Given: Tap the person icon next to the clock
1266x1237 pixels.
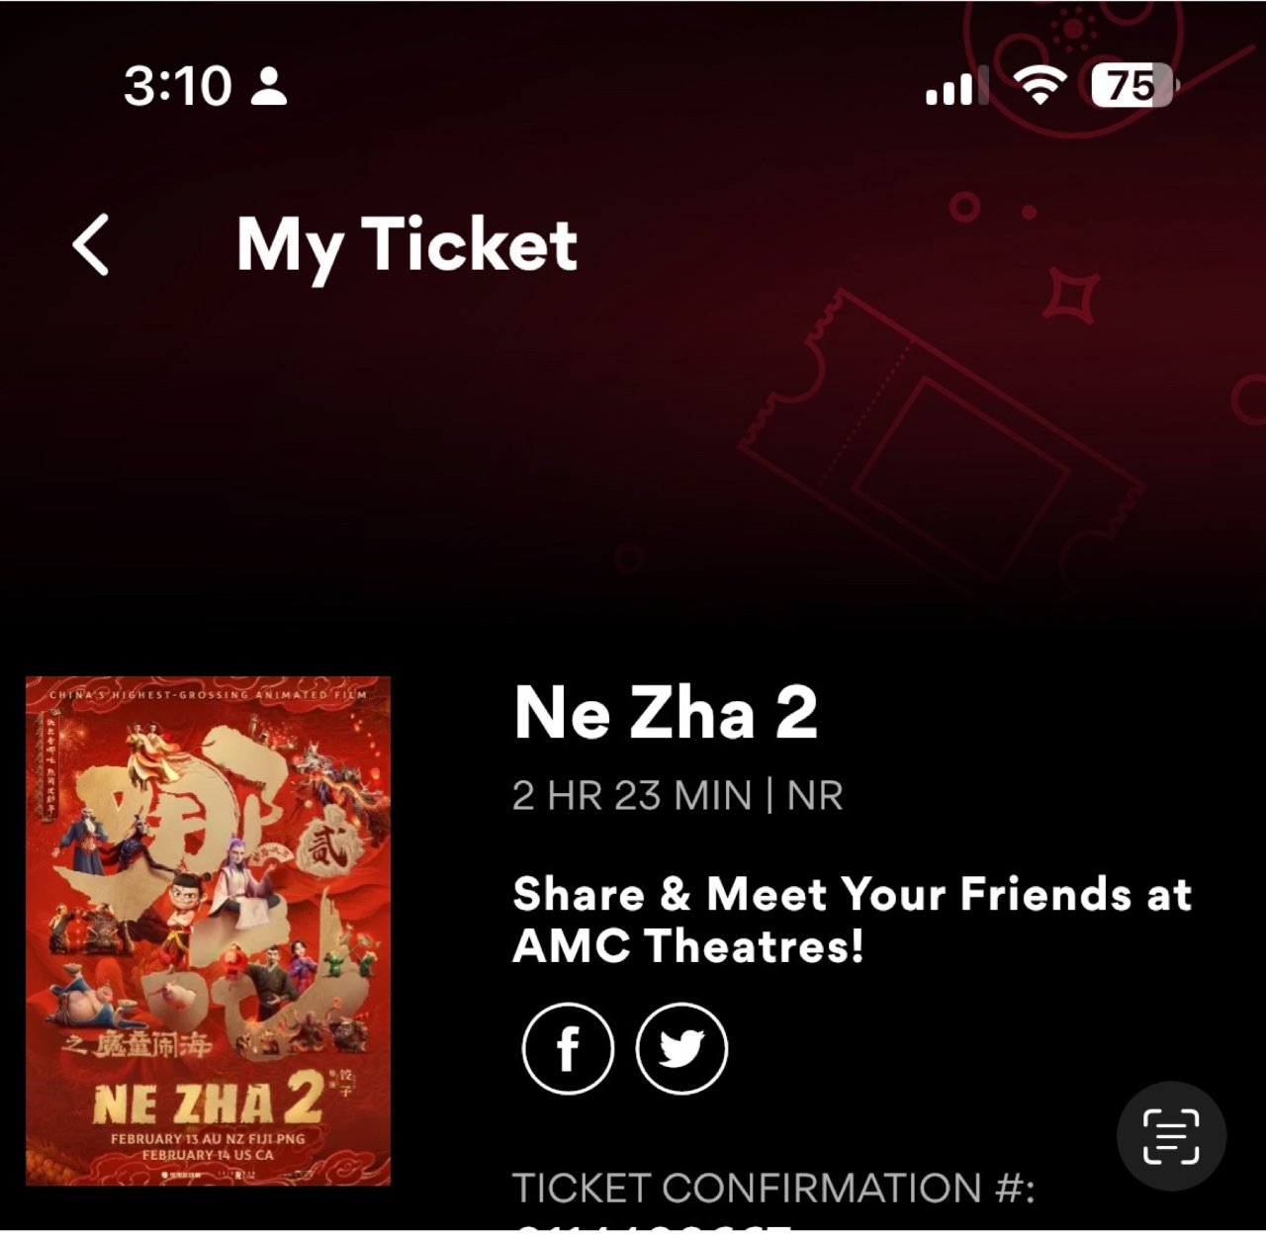Looking at the screenshot, I should coord(268,86).
